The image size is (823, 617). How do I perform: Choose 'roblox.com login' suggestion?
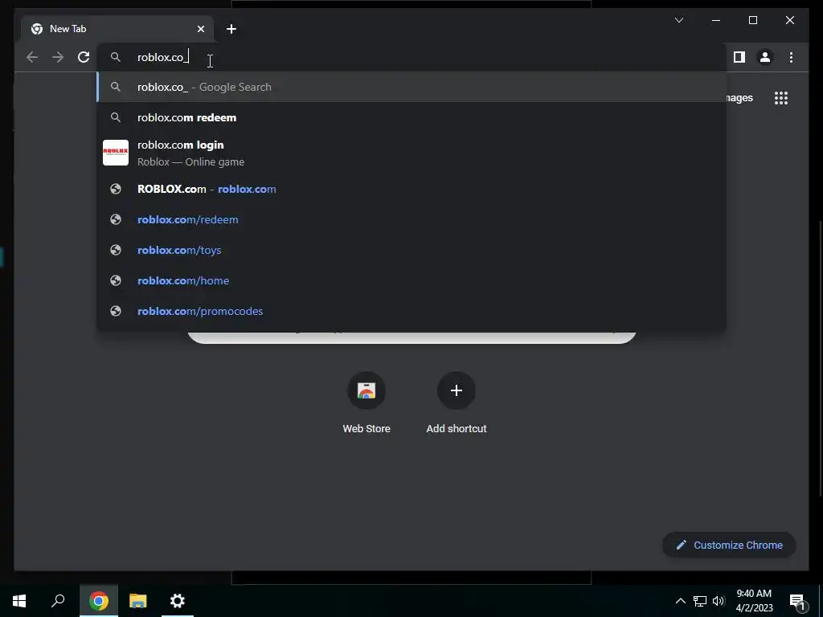click(x=411, y=153)
